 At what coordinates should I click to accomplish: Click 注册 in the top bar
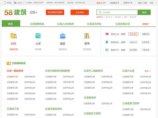tap(145, 3)
